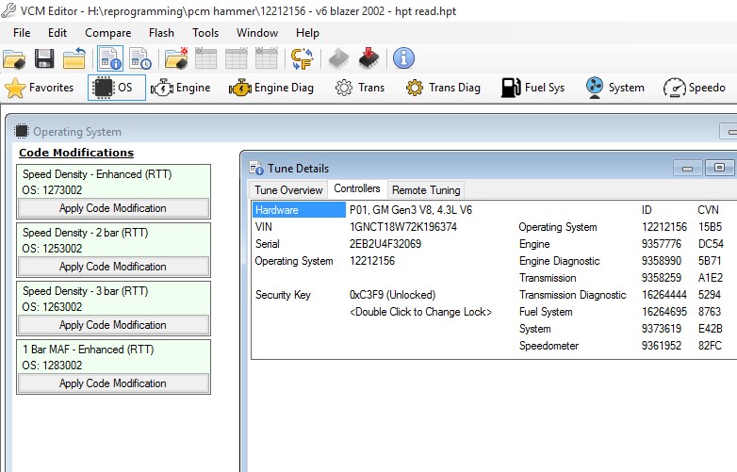Click Engine Diagnostic ID 9358990
This screenshot has height=472, width=737.
point(662,261)
